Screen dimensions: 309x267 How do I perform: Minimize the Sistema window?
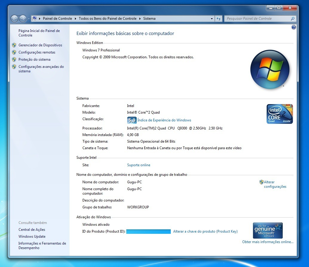click(x=270, y=8)
